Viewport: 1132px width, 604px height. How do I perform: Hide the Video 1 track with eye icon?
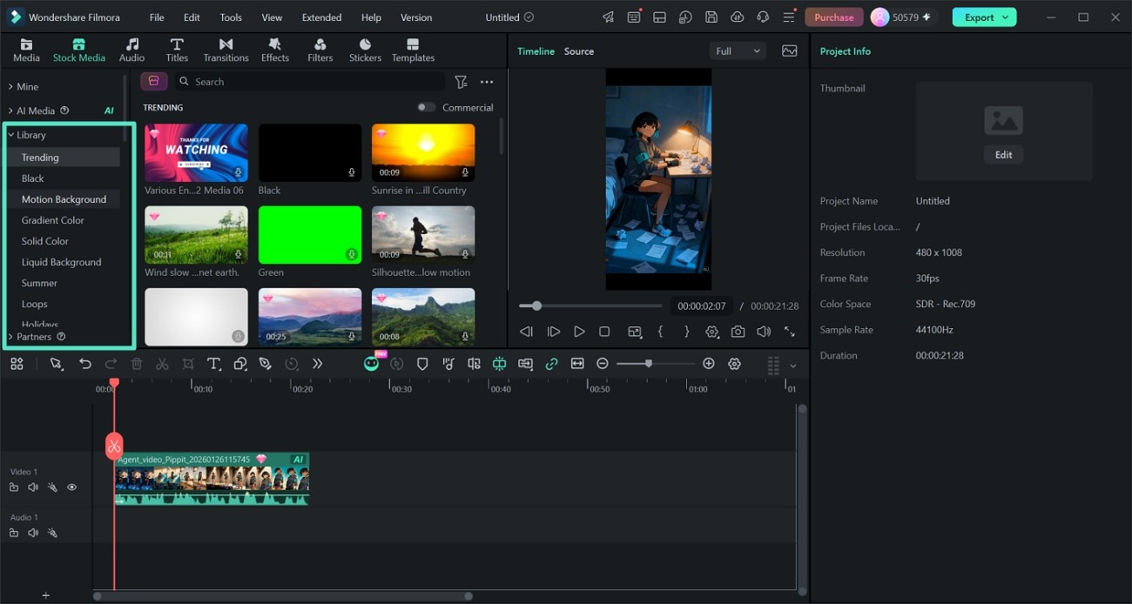click(x=72, y=487)
